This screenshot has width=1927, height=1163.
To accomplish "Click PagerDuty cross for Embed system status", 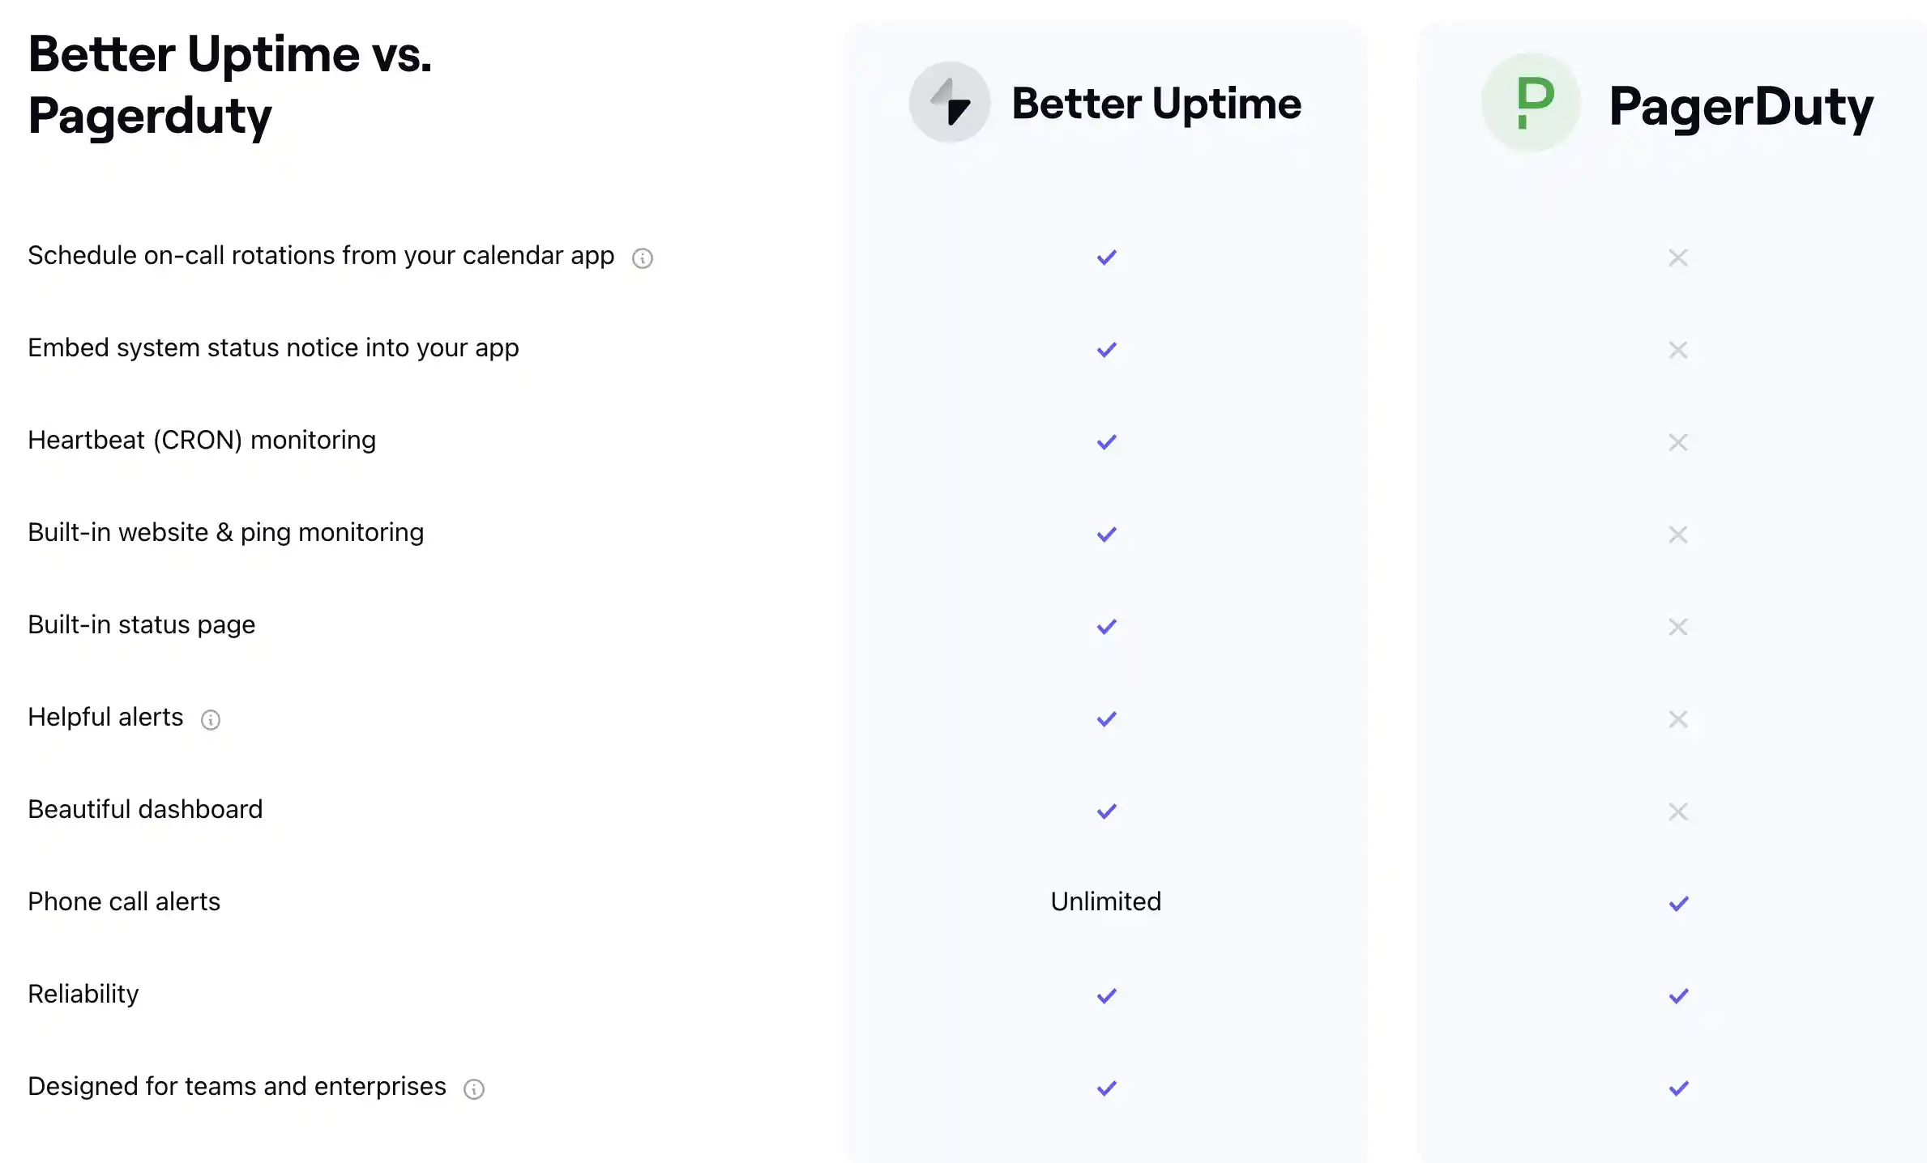I will coord(1678,350).
